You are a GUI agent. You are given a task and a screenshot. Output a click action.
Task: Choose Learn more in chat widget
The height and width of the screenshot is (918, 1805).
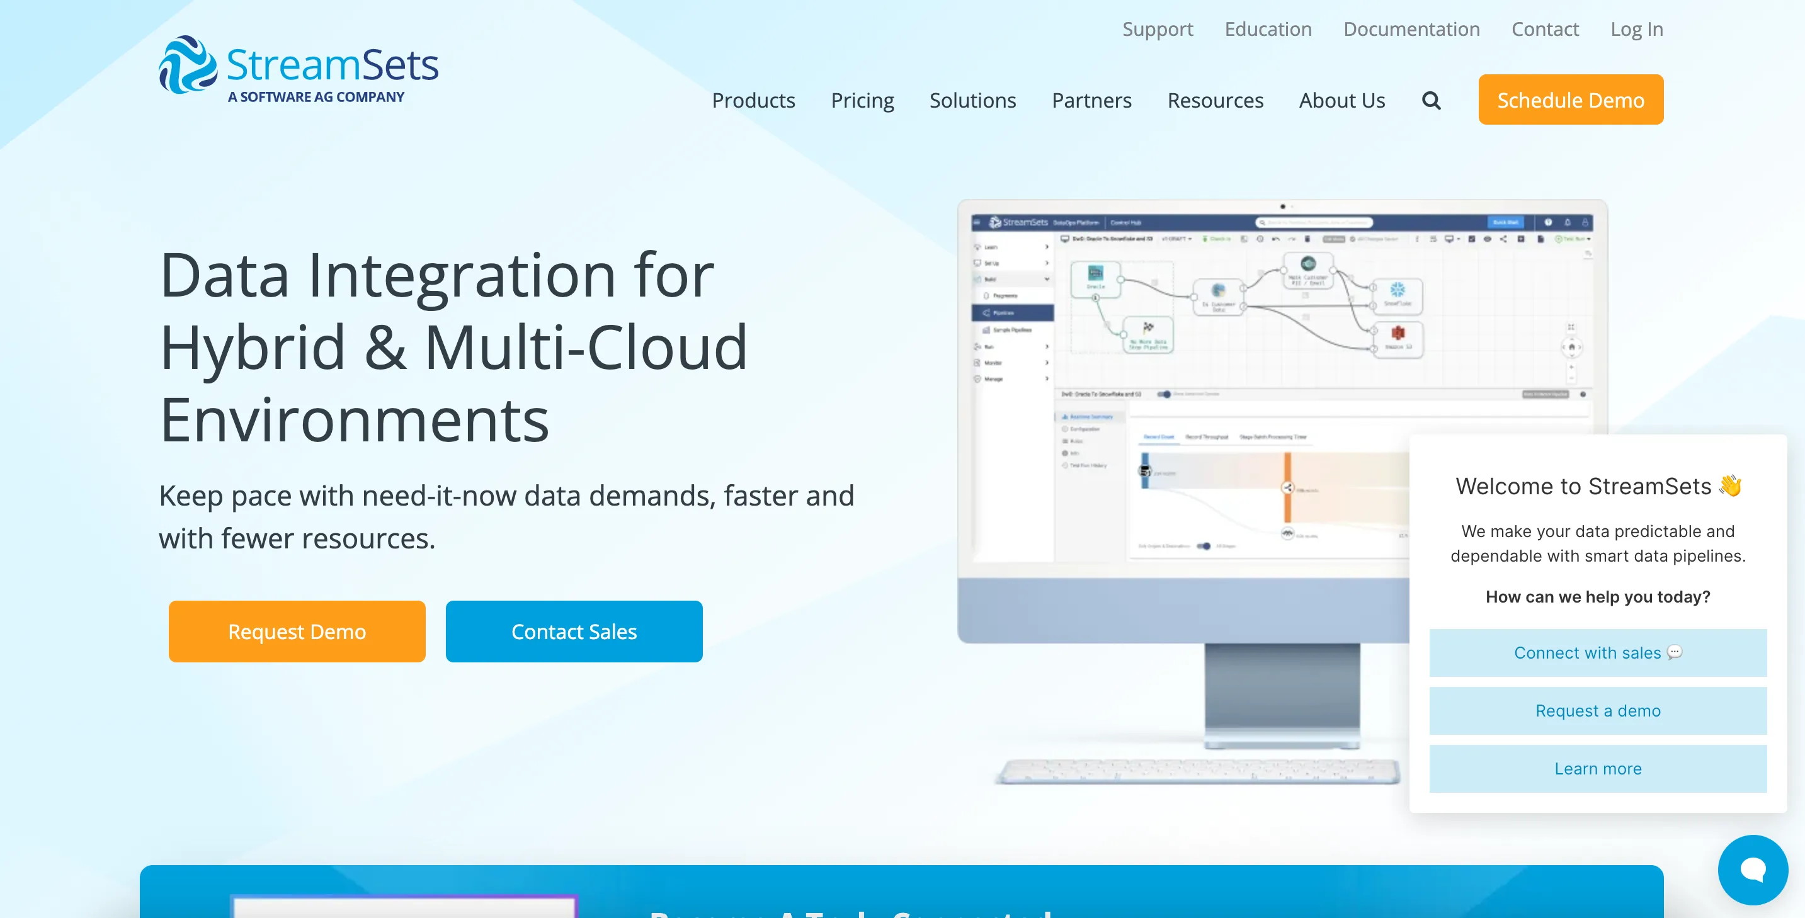(x=1598, y=769)
